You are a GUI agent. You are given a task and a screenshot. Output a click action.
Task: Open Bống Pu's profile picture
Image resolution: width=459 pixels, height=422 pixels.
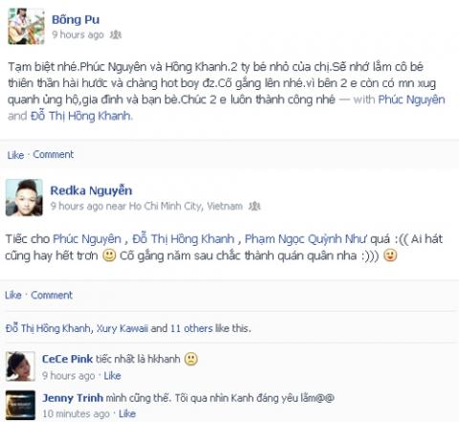pos(26,26)
